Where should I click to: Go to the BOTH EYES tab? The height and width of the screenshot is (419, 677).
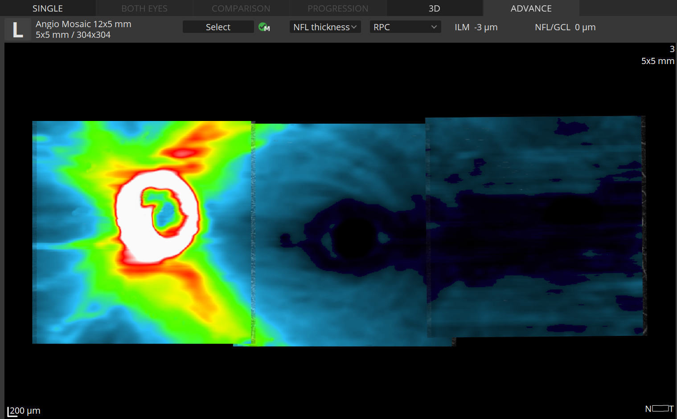coord(144,8)
